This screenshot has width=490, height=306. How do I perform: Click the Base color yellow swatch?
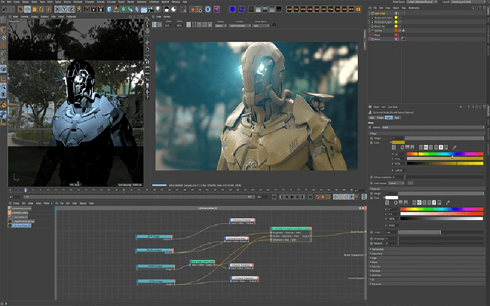[x=398, y=142]
